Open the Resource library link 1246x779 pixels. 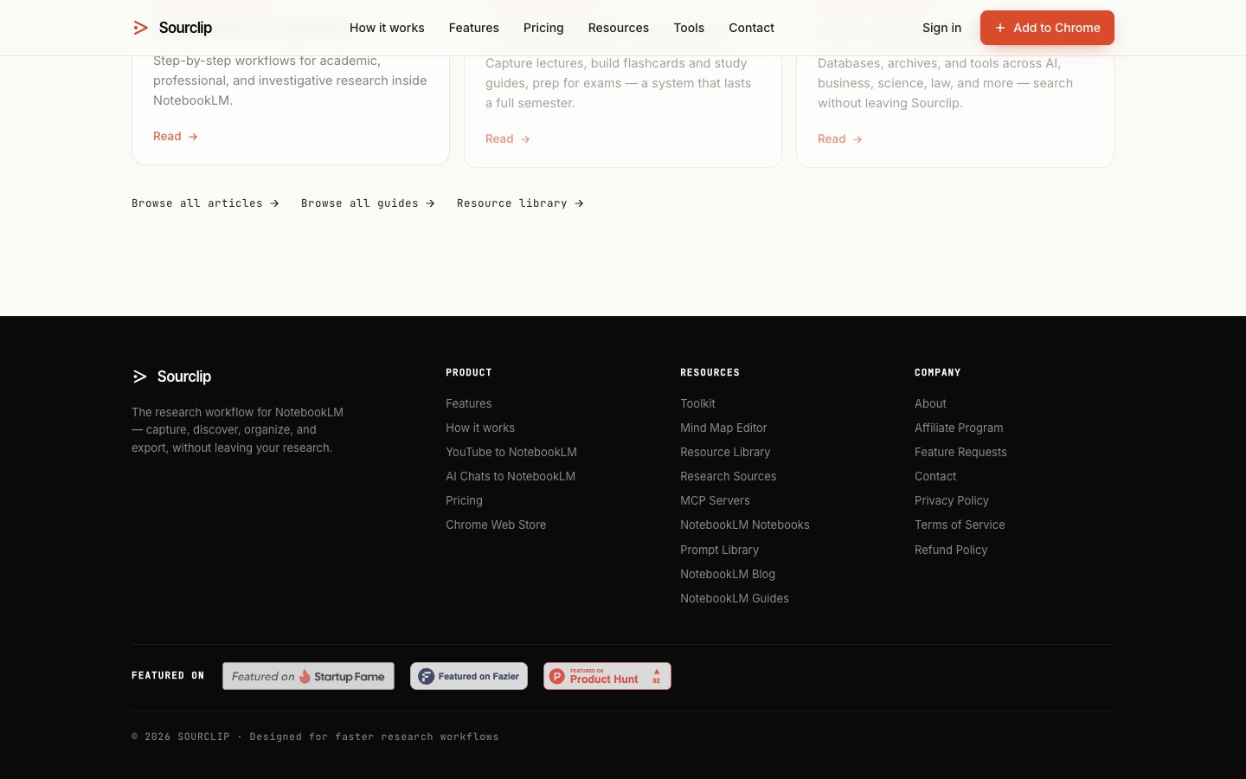pos(520,203)
